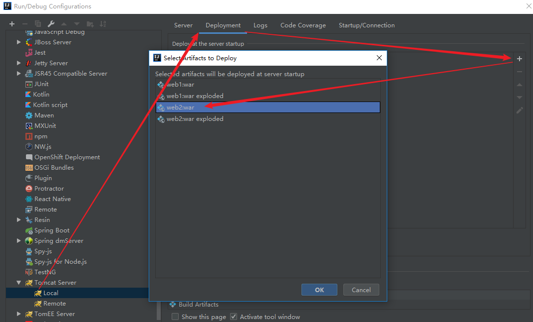This screenshot has height=322, width=533.
Task: Click the Maven gear icon
Action: coord(29,115)
